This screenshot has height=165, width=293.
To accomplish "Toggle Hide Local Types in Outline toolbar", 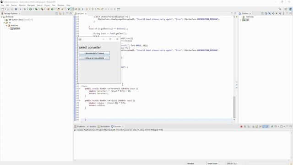I will tap(280, 13).
